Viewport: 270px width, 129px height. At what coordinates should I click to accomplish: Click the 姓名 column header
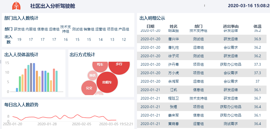tap(173, 26)
